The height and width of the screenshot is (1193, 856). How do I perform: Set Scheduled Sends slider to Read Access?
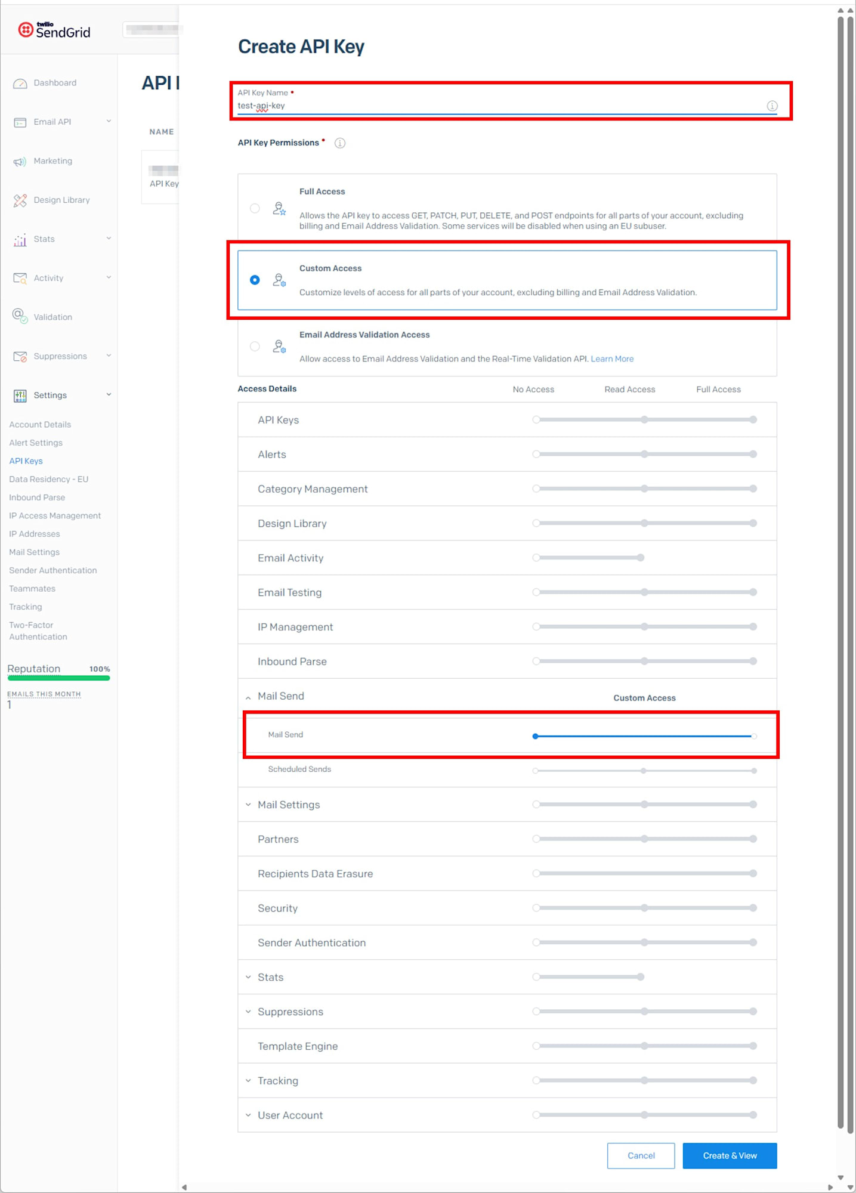point(643,771)
